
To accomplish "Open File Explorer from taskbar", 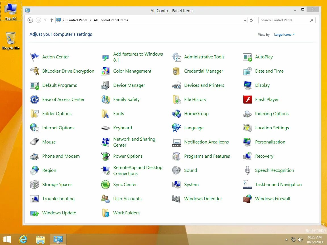I will [41, 240].
